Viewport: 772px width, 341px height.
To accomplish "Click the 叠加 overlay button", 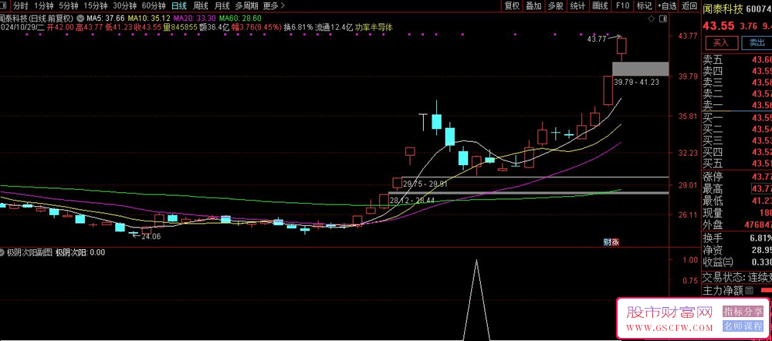I will pyautogui.click(x=533, y=6).
